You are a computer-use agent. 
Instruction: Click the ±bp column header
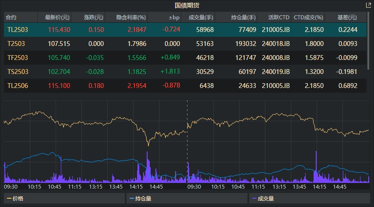(174, 18)
